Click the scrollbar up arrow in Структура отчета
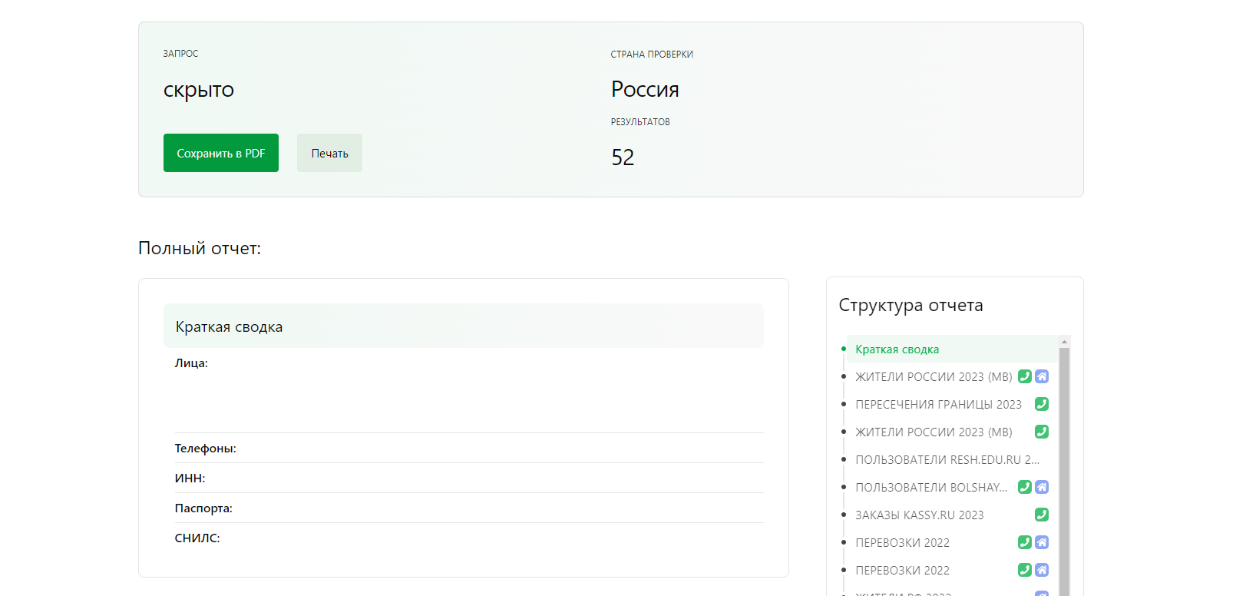 click(x=1064, y=342)
